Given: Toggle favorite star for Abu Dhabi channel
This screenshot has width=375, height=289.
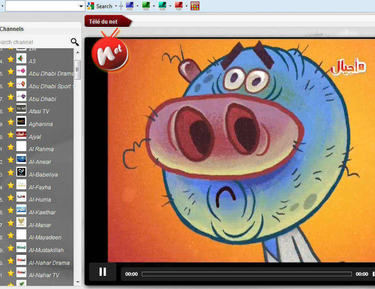Looking at the screenshot, I should pos(10,97).
